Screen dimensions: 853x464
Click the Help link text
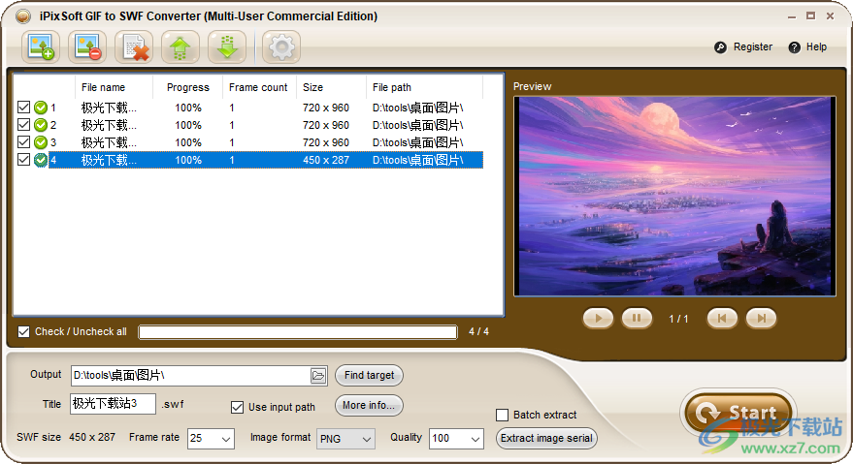(x=816, y=47)
